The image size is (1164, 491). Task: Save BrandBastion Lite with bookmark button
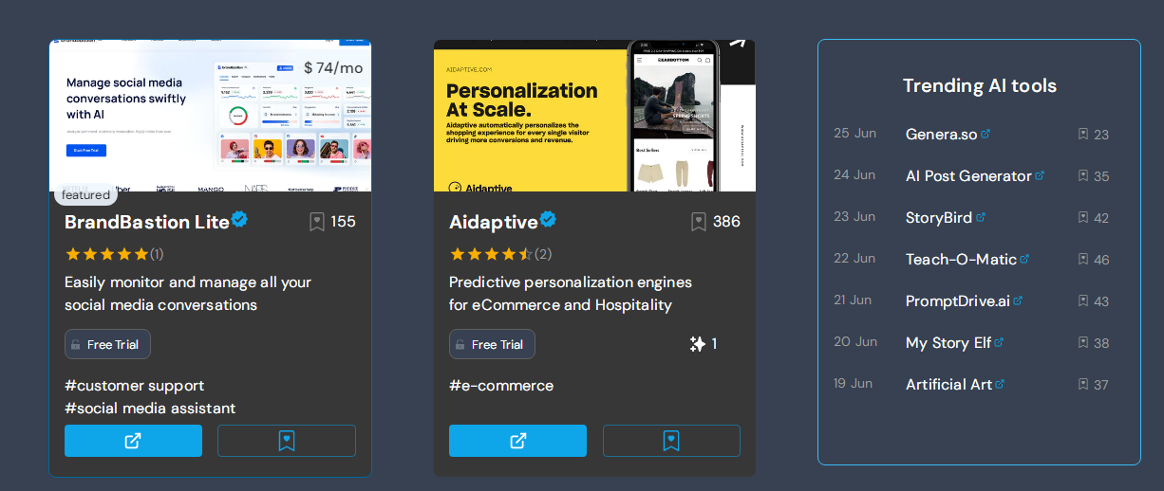click(287, 441)
